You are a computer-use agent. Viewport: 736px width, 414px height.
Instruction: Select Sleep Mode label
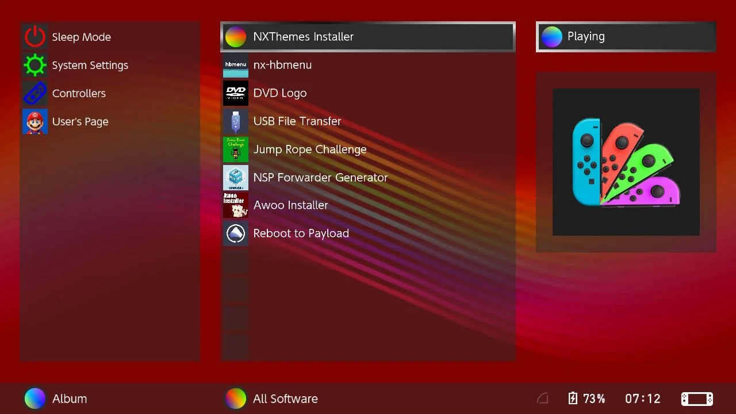[x=82, y=37]
